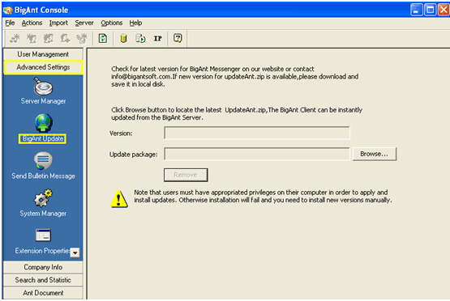Open System Manager gears icon
This screenshot has width=450, height=301.
click(x=43, y=198)
